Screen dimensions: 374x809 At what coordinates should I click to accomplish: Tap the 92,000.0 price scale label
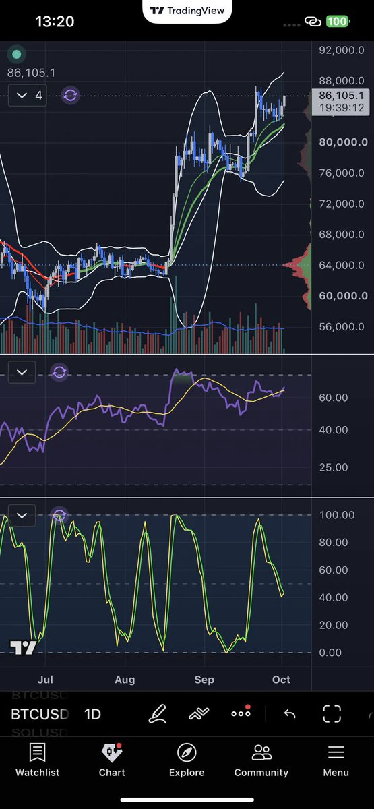tap(343, 50)
